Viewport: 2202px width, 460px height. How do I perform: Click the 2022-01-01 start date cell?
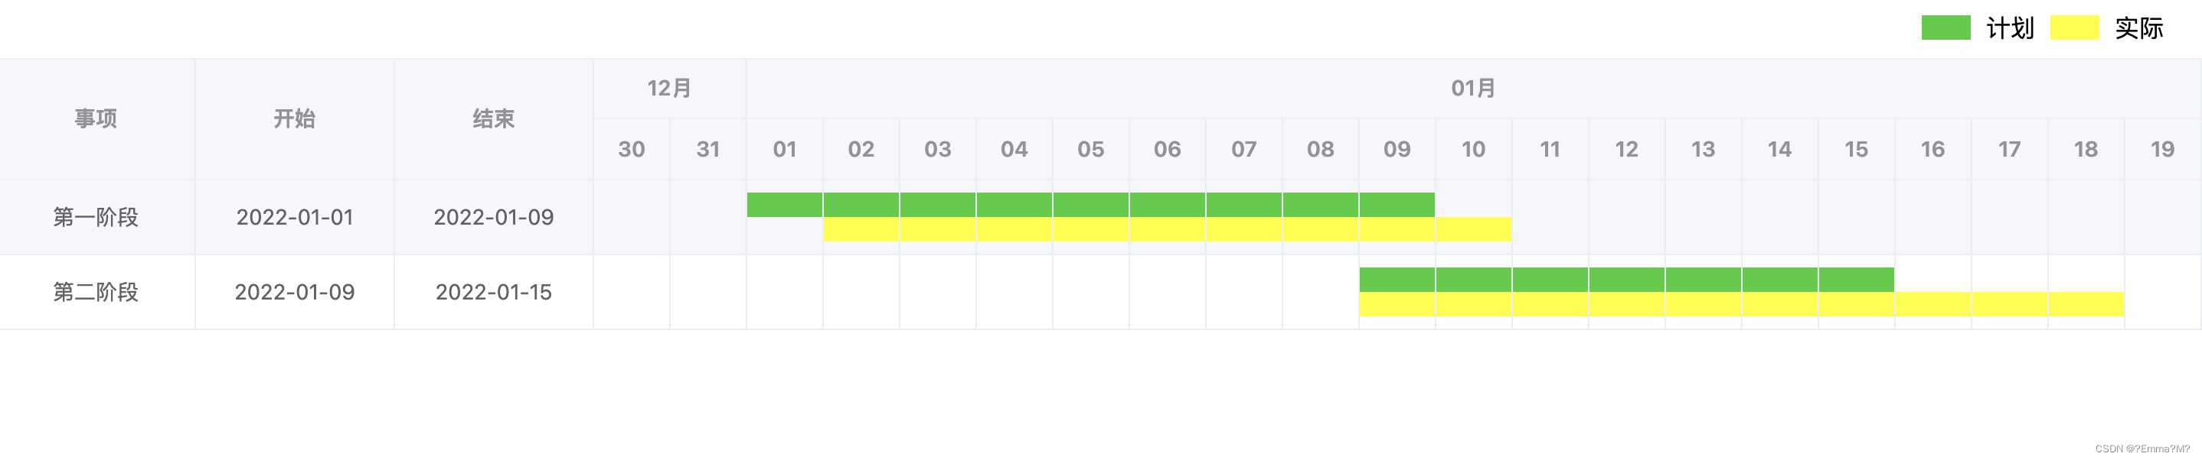pos(295,218)
